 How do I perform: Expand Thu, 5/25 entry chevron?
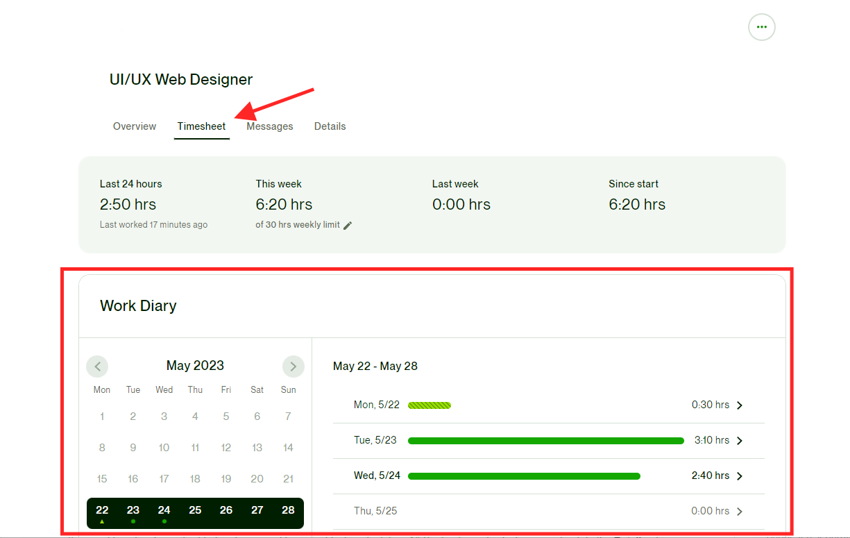740,512
